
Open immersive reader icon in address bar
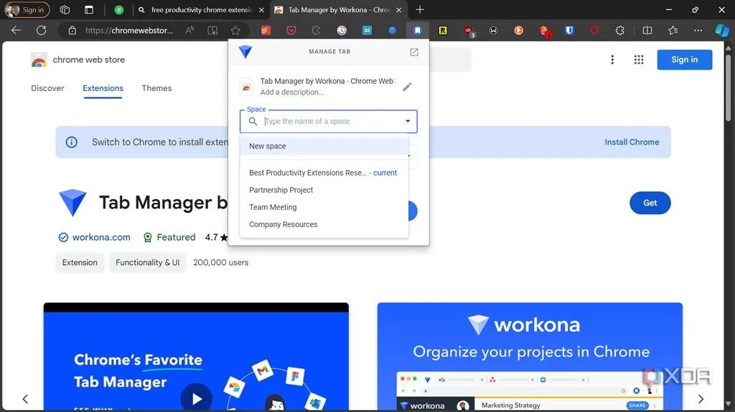212,30
